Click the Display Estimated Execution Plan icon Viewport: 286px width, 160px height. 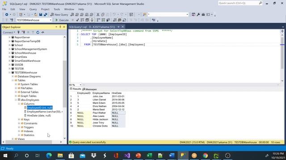pyautogui.click(x=82, y=20)
